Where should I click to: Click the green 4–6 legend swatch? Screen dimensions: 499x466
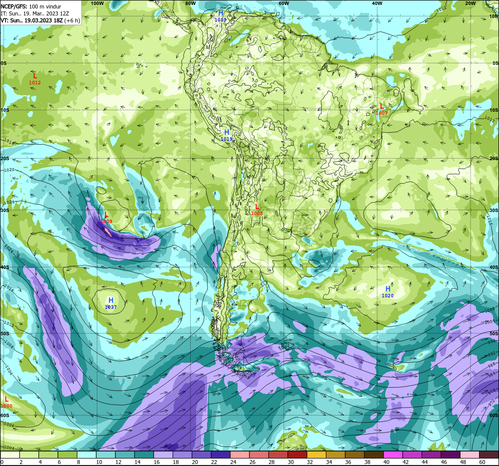click(x=48, y=455)
